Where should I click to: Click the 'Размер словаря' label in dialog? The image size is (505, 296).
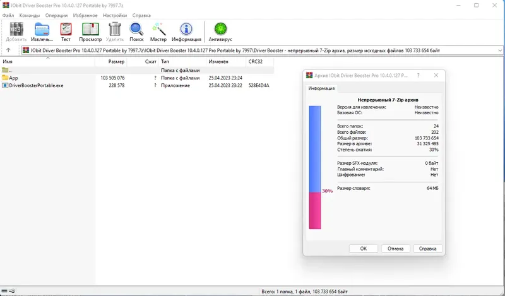(353, 188)
